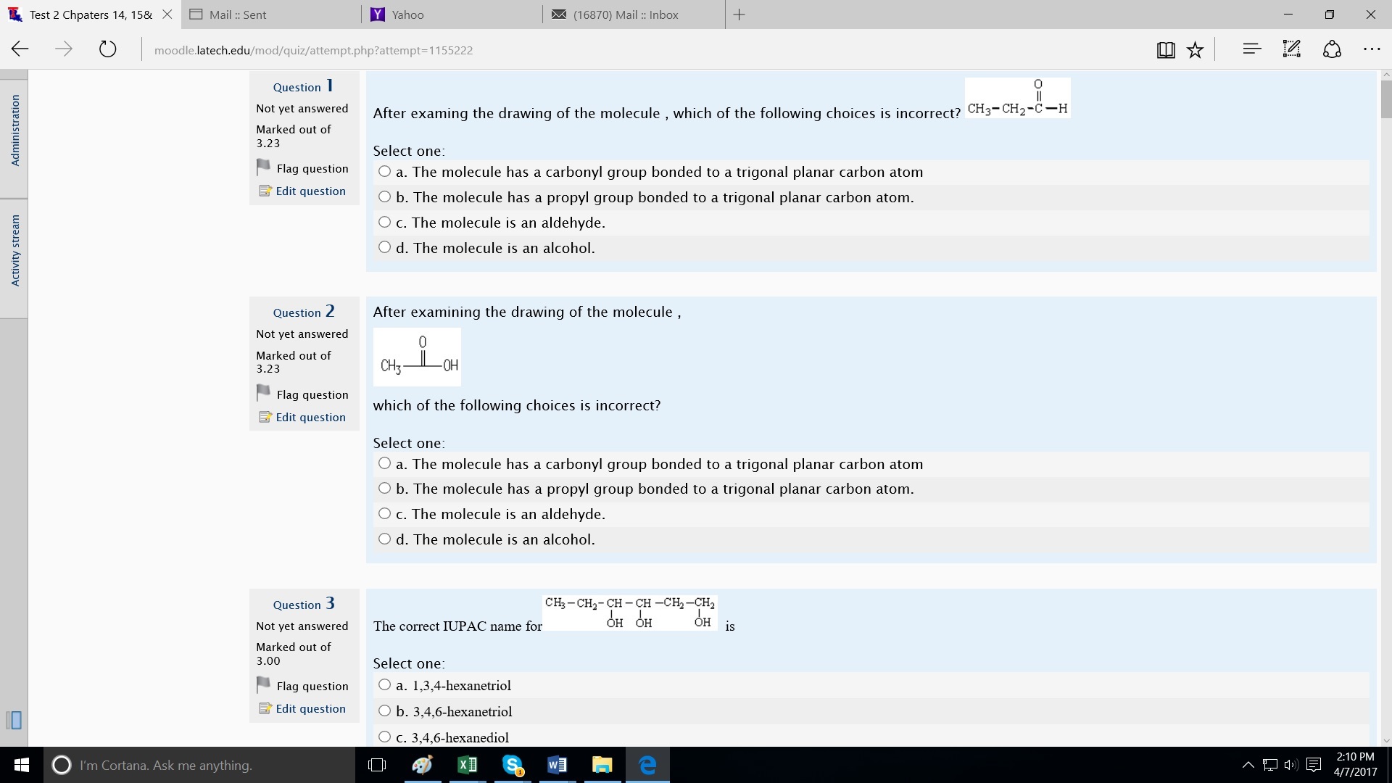
Task: Switch to Mail :: Sent tab
Action: coord(272,14)
